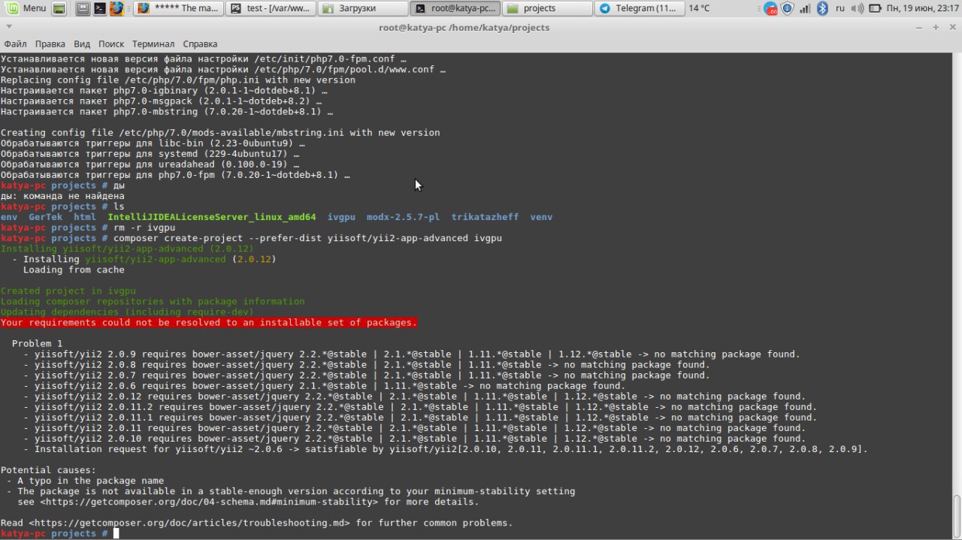Open the Telegram tray icon with red badge

(770, 8)
